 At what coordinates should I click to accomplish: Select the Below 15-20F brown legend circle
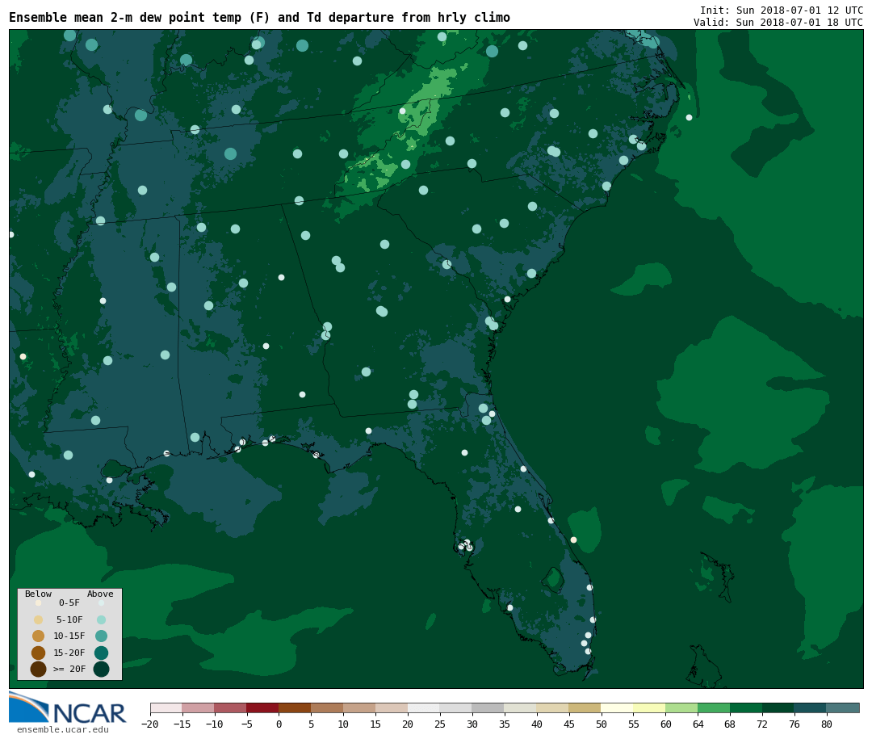[x=39, y=653]
